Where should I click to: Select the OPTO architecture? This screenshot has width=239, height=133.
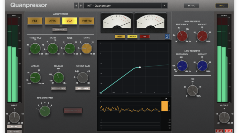click(x=52, y=21)
